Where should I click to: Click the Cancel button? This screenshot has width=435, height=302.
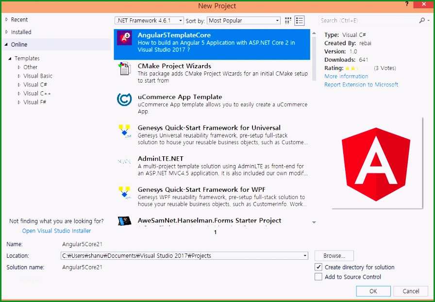(x=411, y=291)
